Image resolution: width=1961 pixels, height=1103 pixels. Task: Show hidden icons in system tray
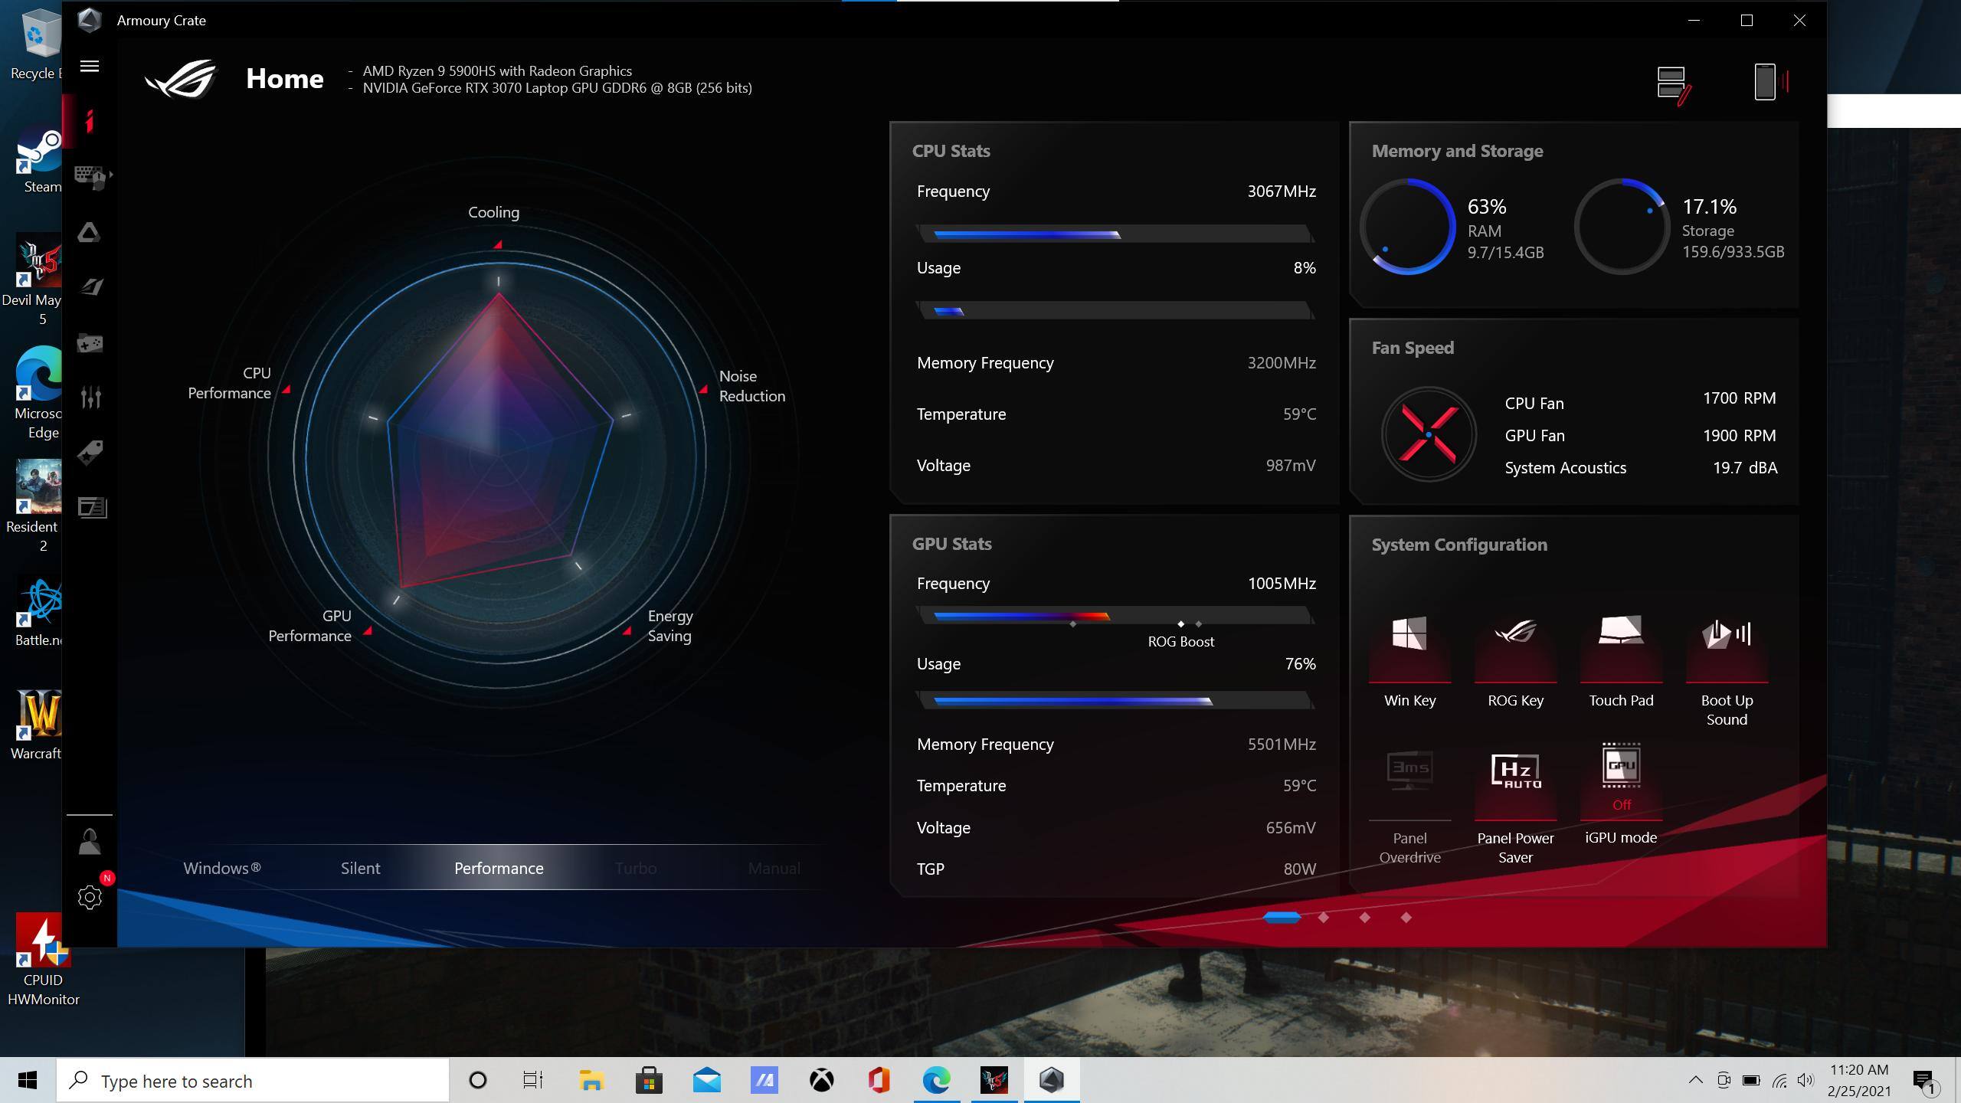(x=1695, y=1081)
